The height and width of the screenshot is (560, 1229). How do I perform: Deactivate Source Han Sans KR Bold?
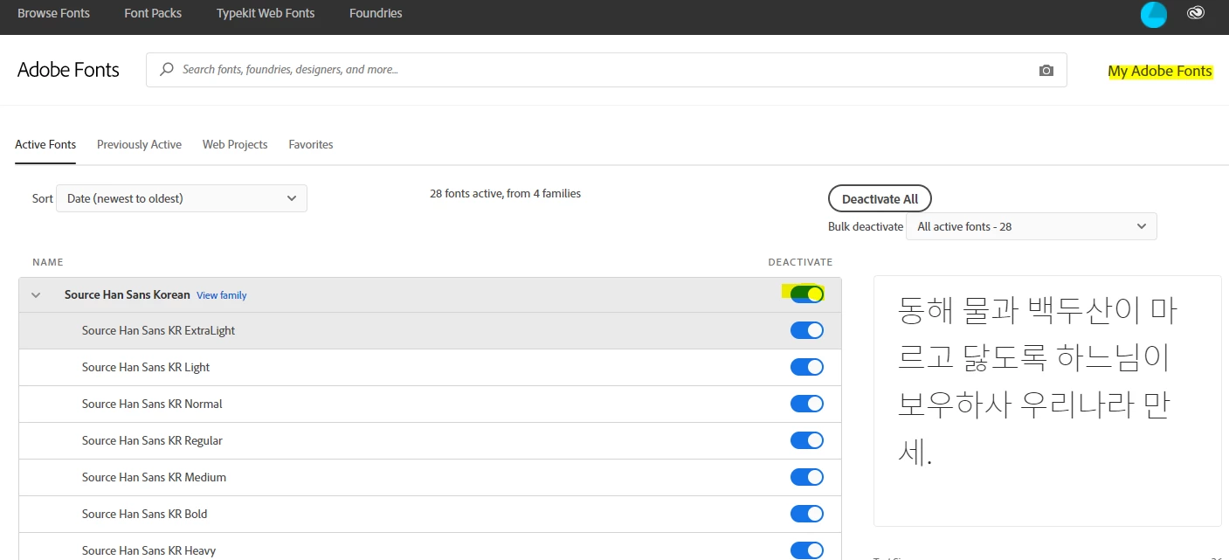coord(807,514)
